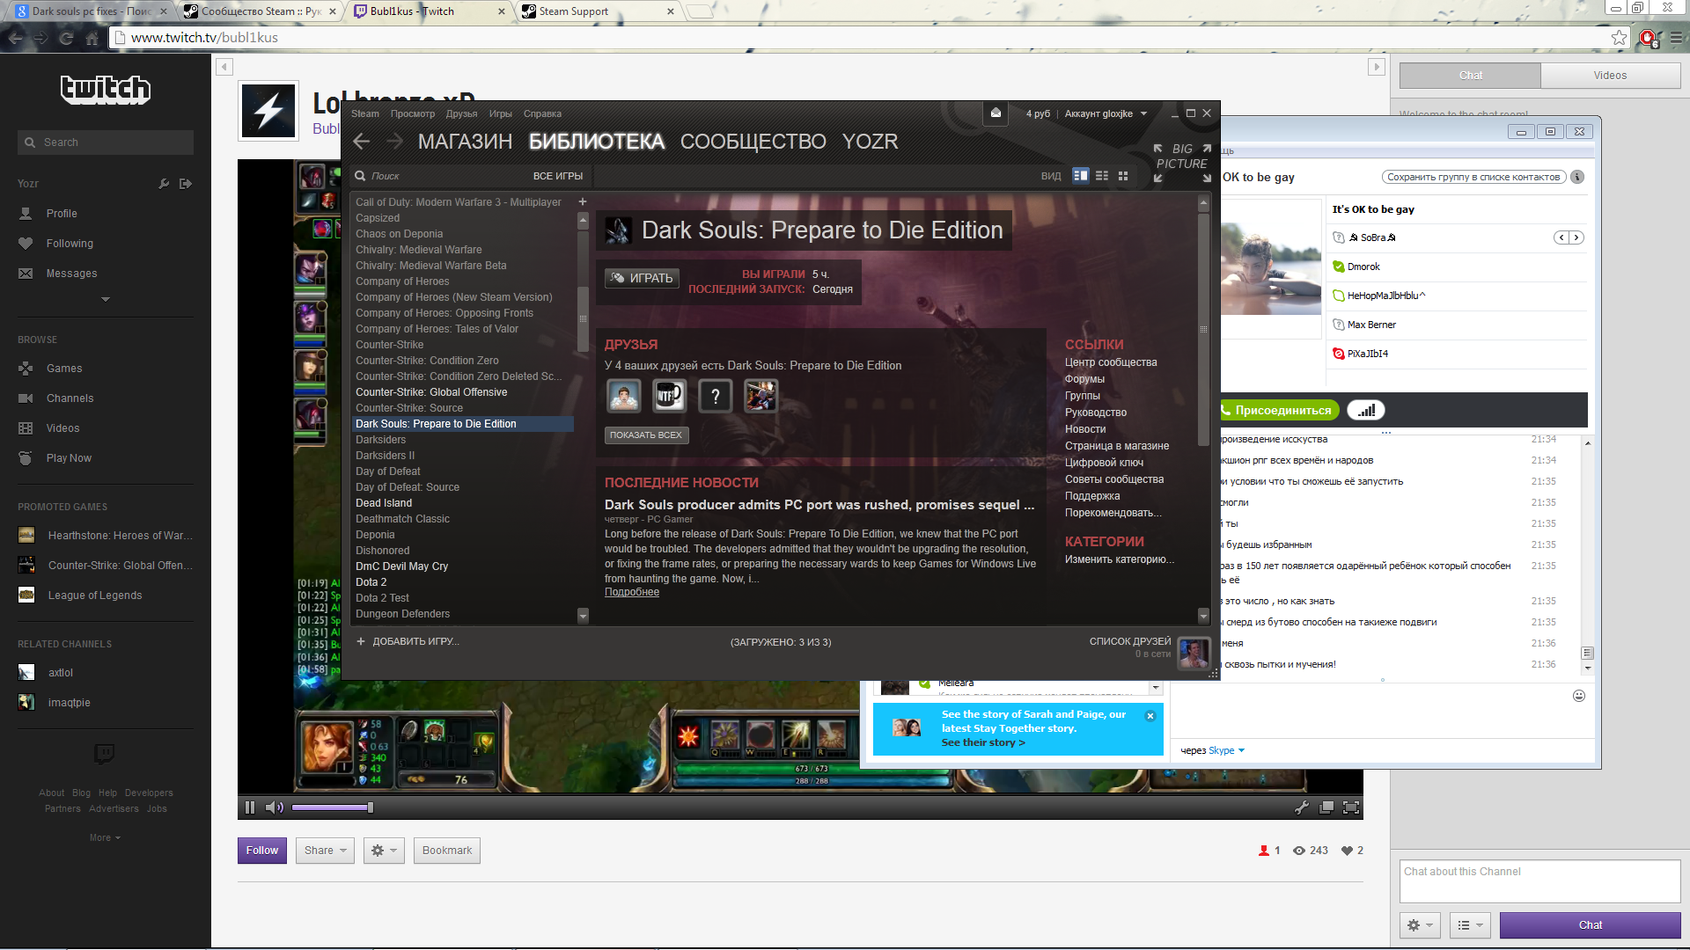Click the Twitch logout icon beside Yozr
The image size is (1690, 950).
pos(185,184)
